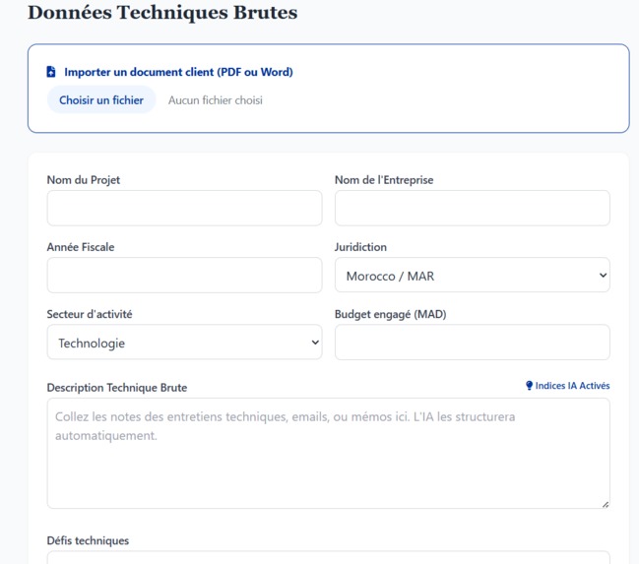Click the textarea resize handle corner
639x564 pixels.
click(606, 504)
